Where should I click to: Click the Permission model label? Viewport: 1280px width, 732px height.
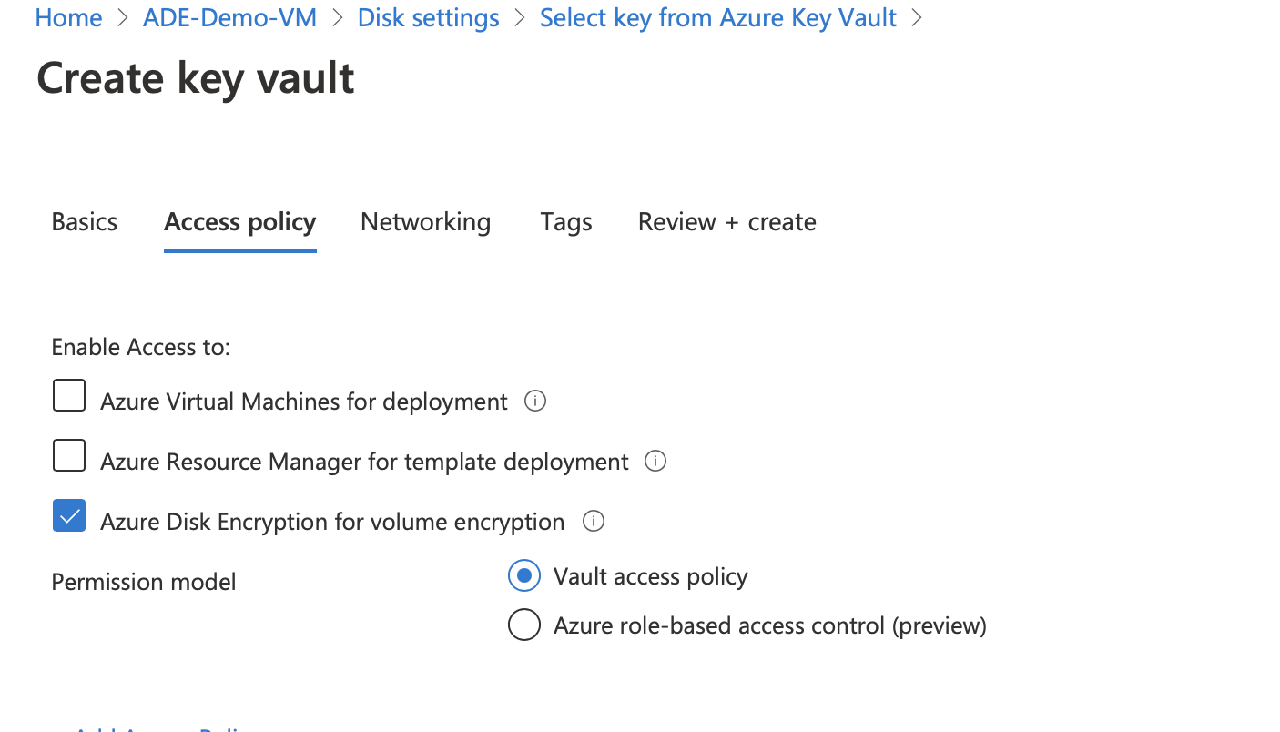(x=144, y=582)
